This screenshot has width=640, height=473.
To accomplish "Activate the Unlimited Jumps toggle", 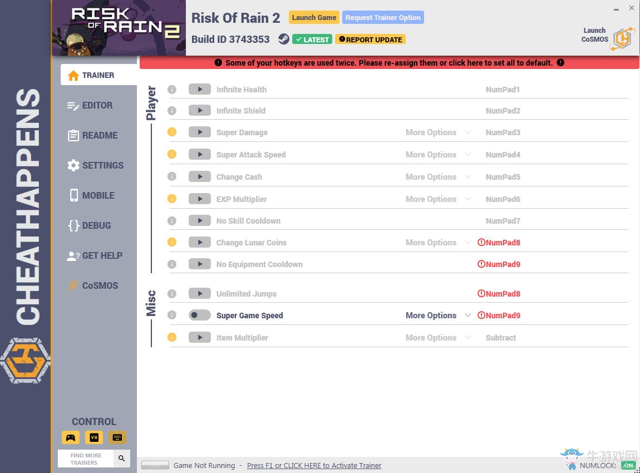I will 200,294.
